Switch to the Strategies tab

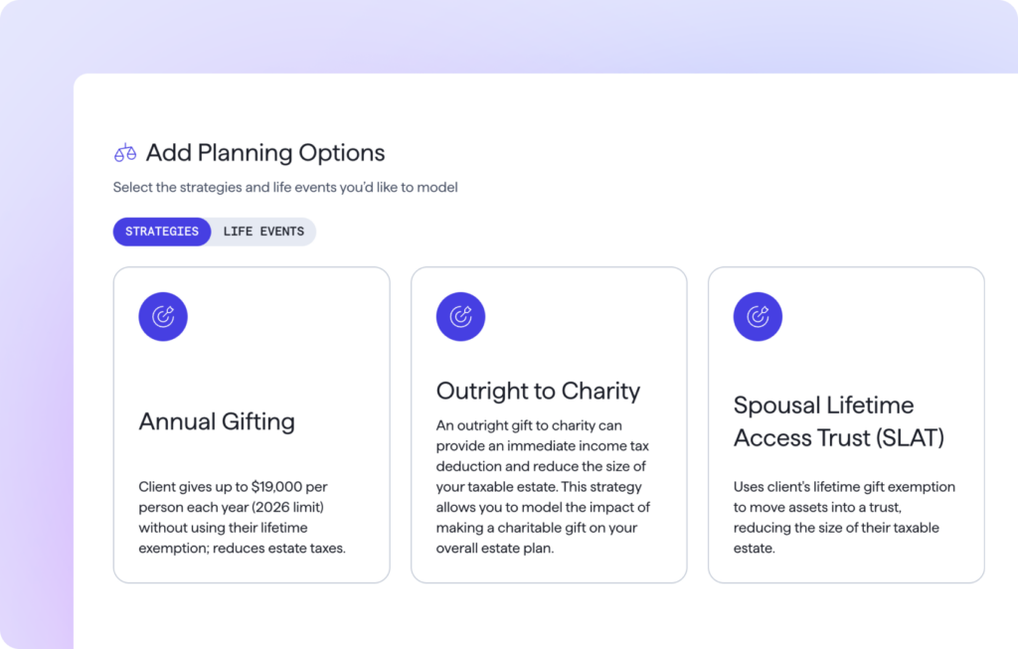(x=162, y=232)
